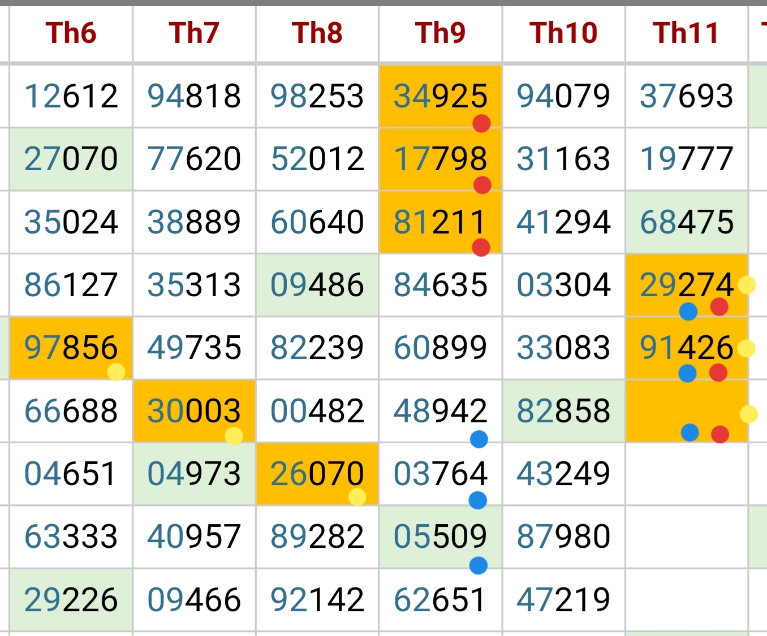
Task: Click the yellow dot under 30003
Action: [234, 436]
